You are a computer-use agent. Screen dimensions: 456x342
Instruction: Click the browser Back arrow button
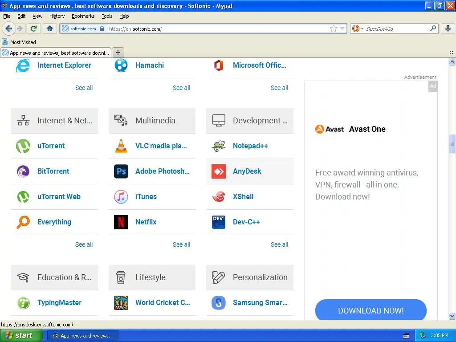9,28
